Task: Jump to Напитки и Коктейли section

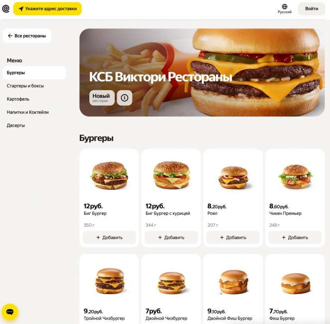Action: [27, 112]
